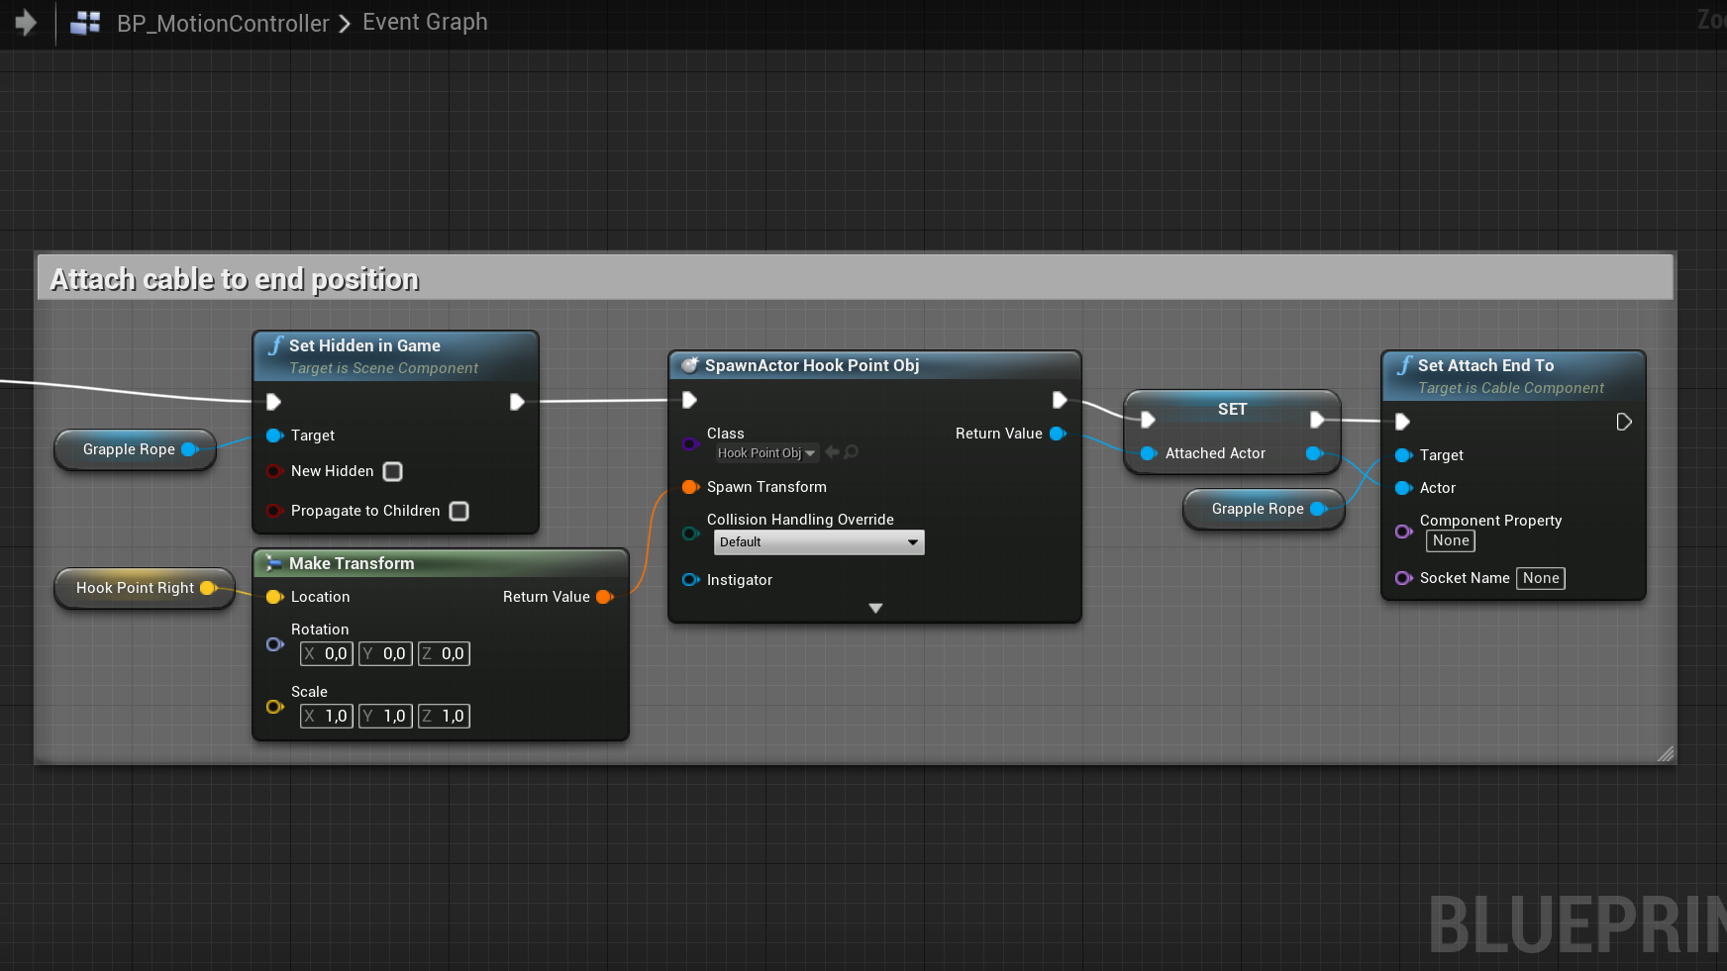Image resolution: width=1727 pixels, height=971 pixels.
Task: Click Make Transform Return Value output pin
Action: (604, 597)
